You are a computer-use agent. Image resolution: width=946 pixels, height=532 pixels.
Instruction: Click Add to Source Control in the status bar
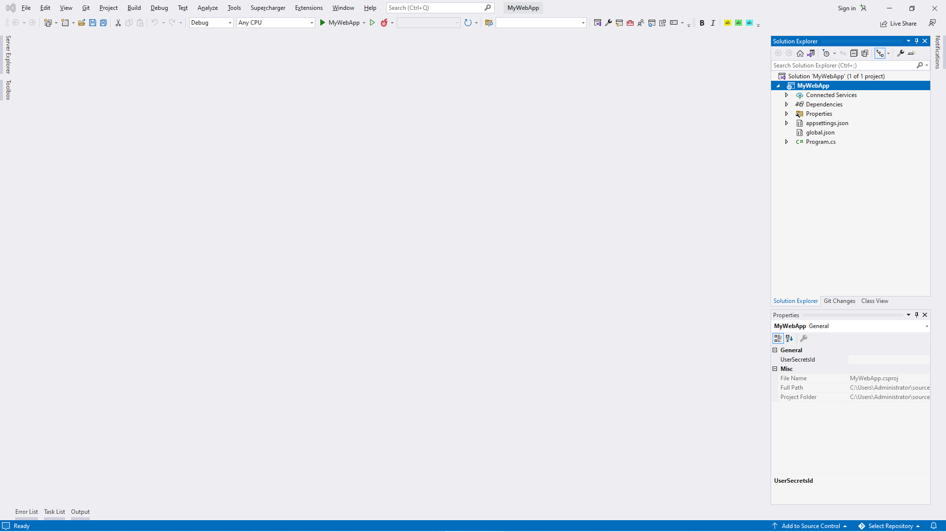[x=811, y=526]
